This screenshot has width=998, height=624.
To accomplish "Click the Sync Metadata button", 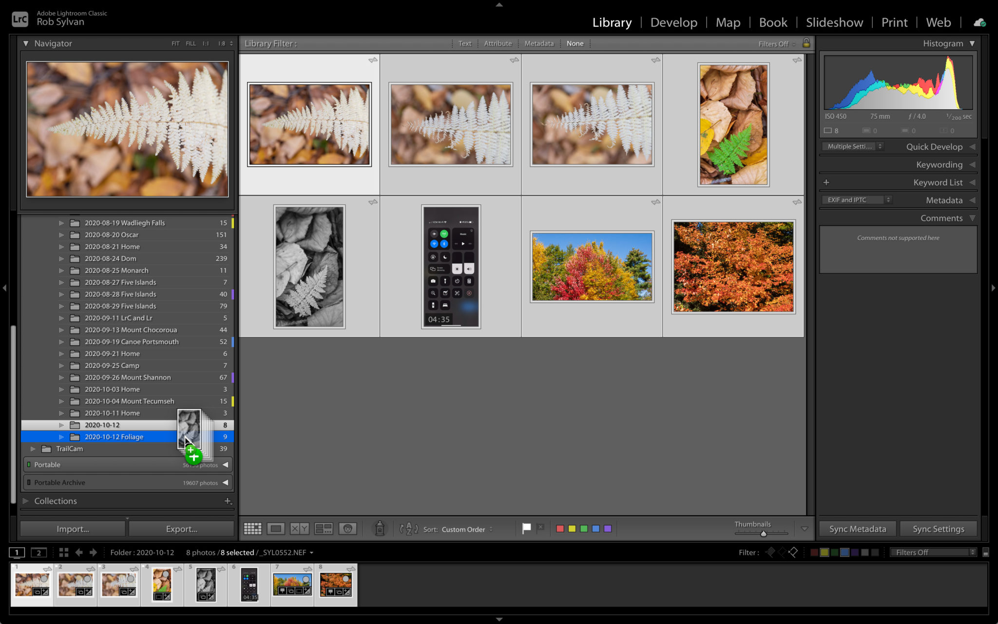I will [x=857, y=528].
